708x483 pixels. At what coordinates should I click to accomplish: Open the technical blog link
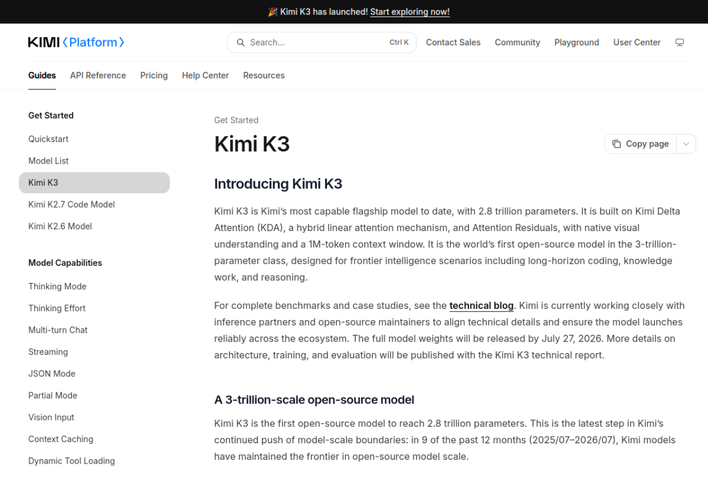click(481, 306)
